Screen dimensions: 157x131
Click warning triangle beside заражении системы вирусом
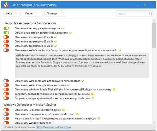[x=99, y=118]
